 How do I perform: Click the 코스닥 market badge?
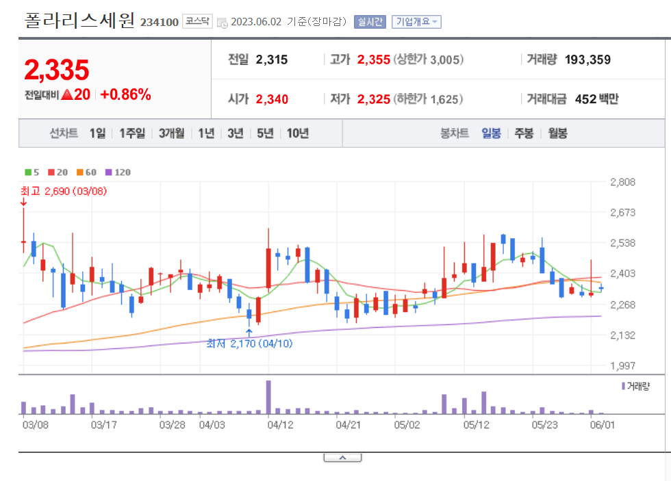coord(197,21)
